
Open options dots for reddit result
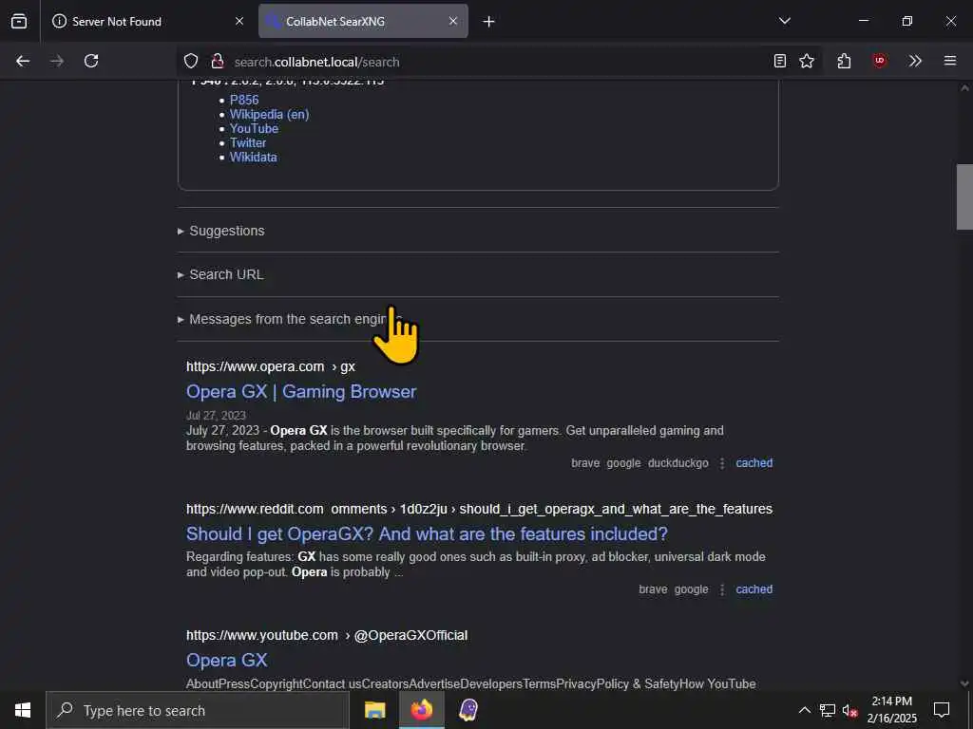click(x=722, y=589)
